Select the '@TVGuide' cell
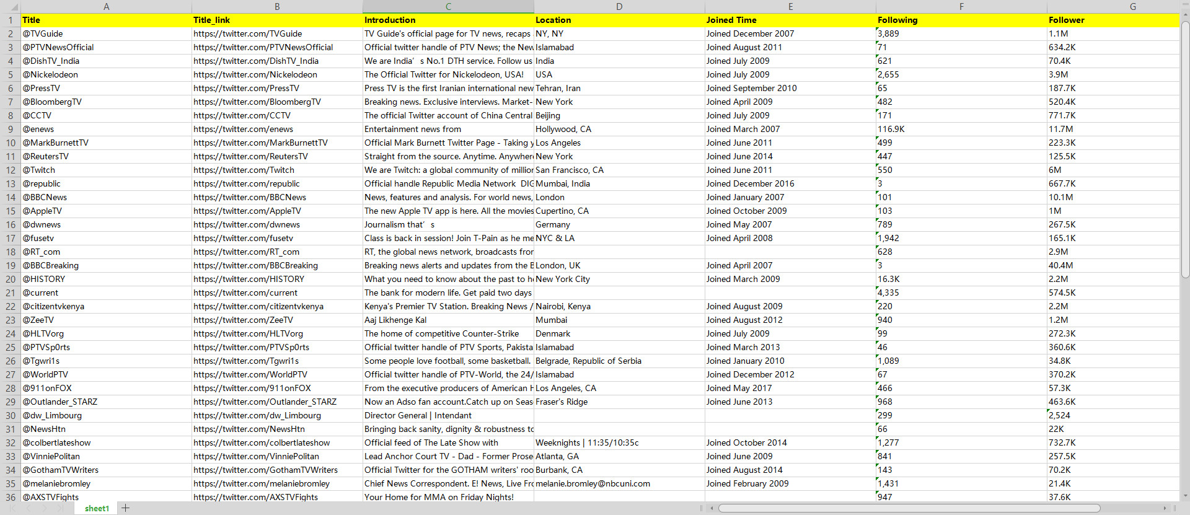This screenshot has height=515, width=1190. [x=106, y=33]
